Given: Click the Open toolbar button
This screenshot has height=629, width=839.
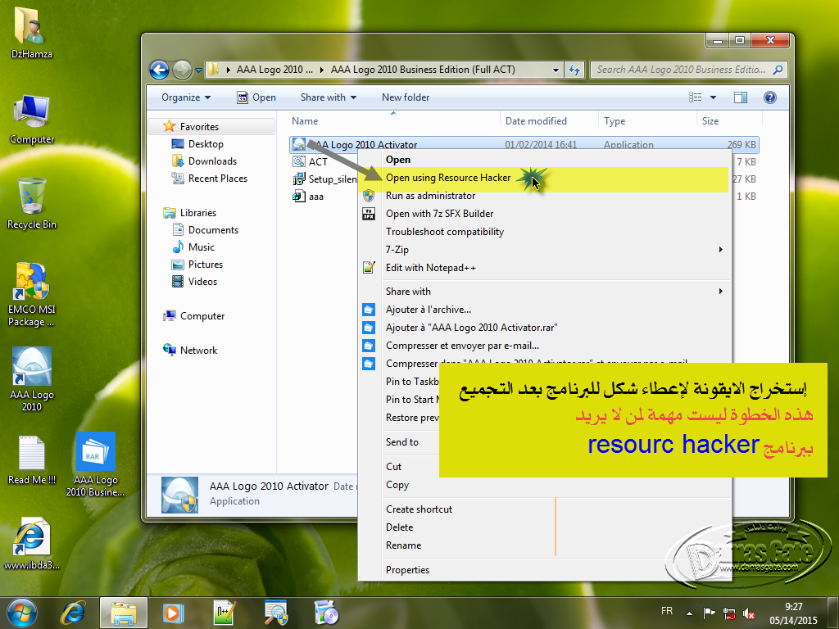Looking at the screenshot, I should [256, 97].
